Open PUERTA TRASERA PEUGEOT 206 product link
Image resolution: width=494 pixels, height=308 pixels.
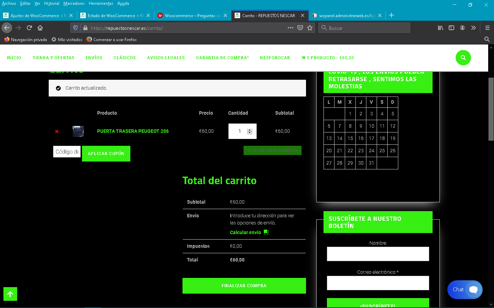tap(133, 131)
